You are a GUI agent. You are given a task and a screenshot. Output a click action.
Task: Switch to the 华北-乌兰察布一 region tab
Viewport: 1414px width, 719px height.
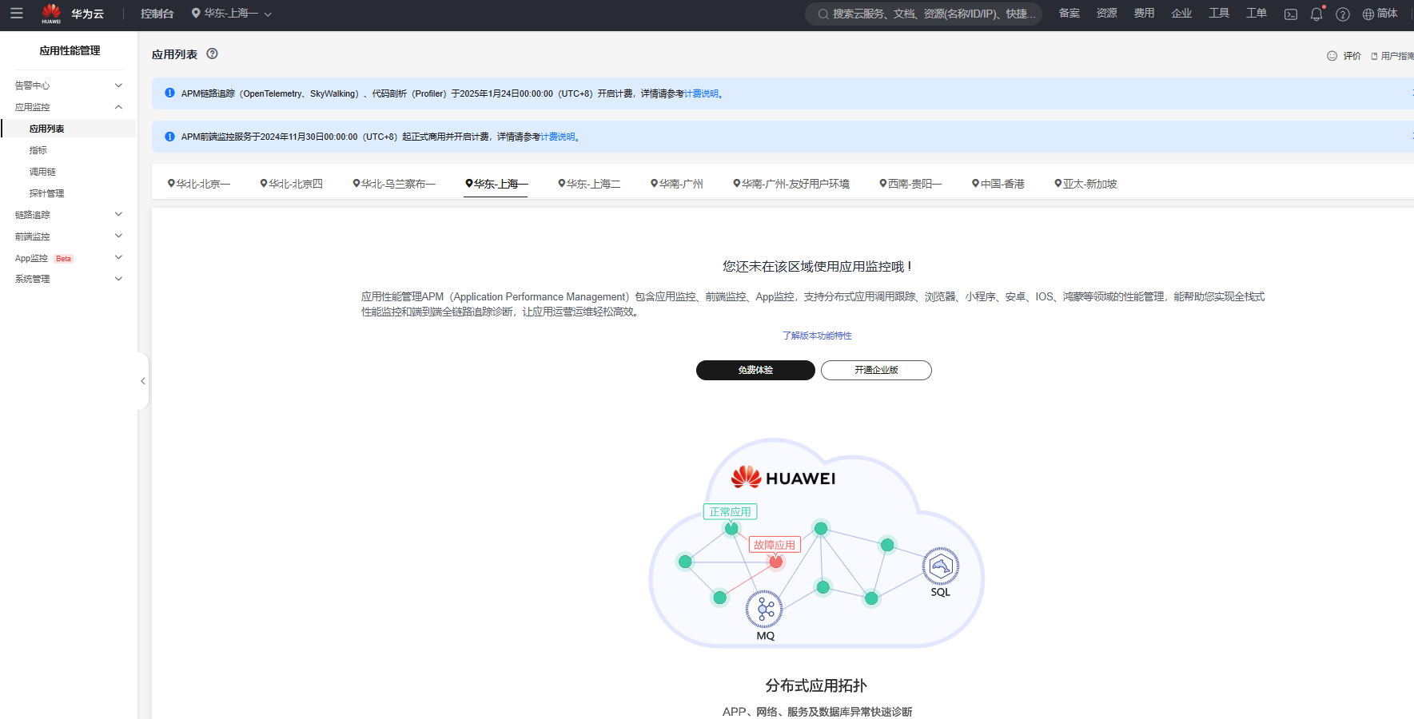[394, 184]
